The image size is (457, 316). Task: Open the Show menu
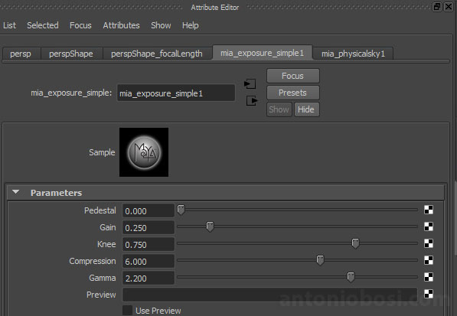pyautogui.click(x=161, y=25)
